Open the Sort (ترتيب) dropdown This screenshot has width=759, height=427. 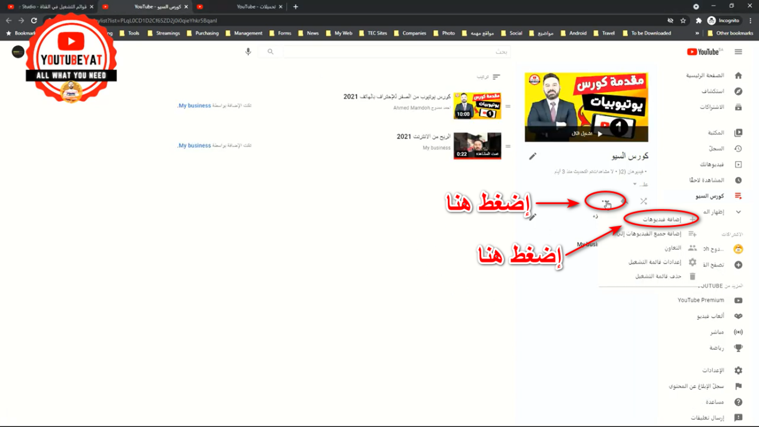point(488,77)
